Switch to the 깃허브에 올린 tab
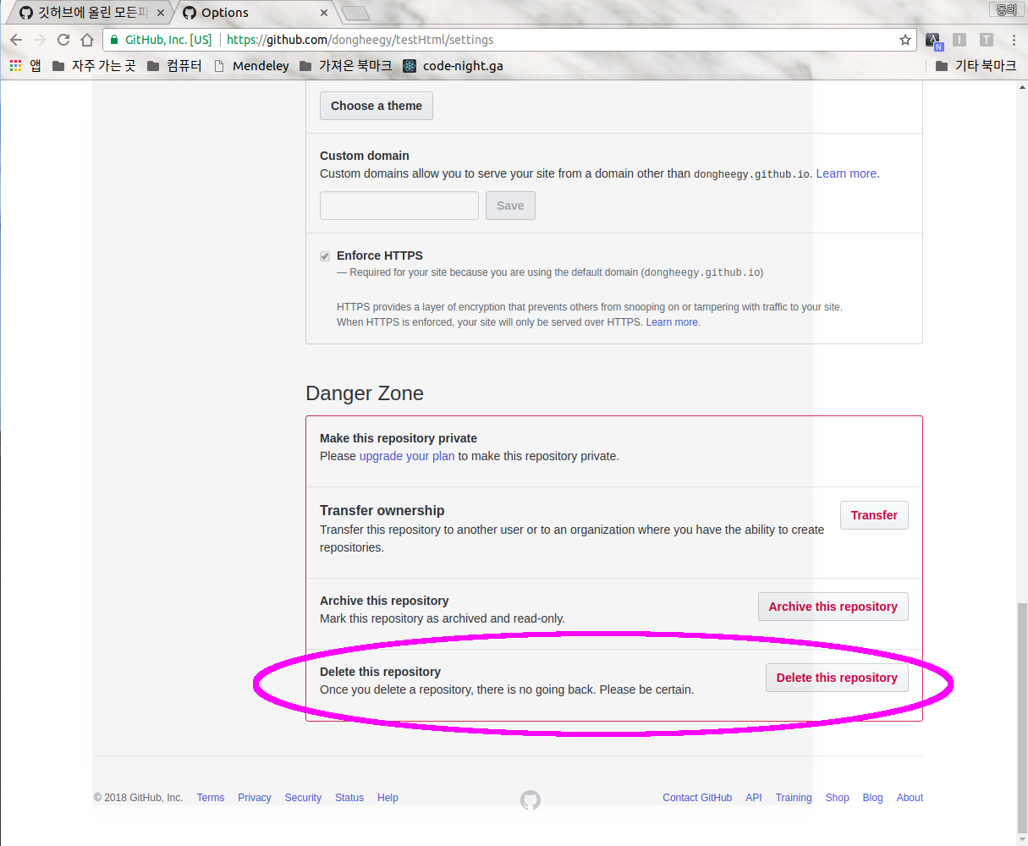 pos(85,13)
